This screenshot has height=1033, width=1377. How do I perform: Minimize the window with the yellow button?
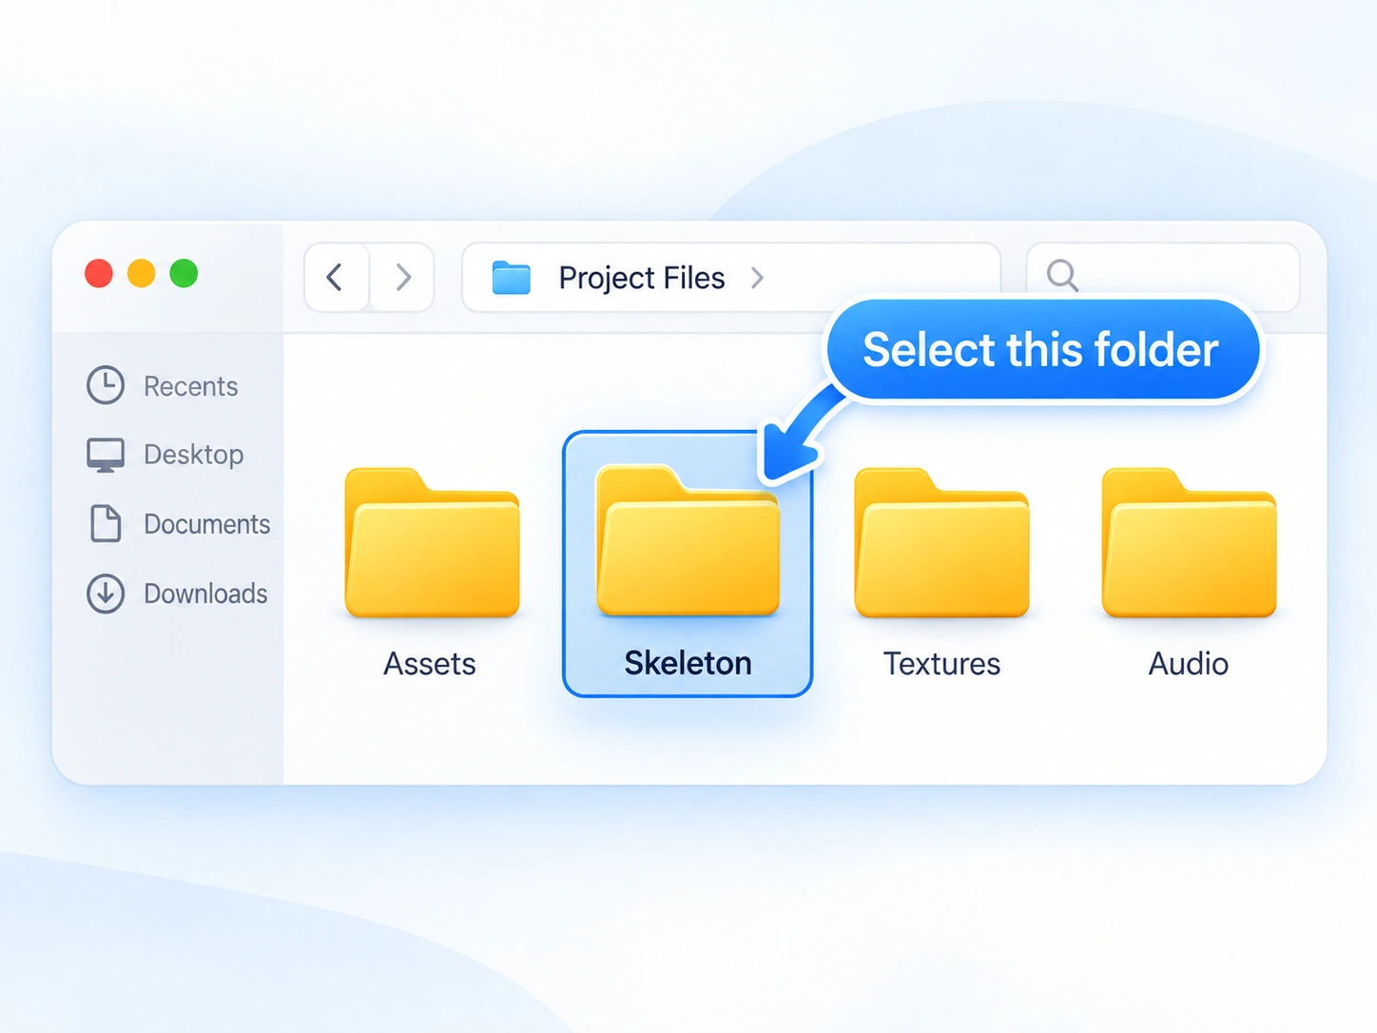click(x=142, y=274)
